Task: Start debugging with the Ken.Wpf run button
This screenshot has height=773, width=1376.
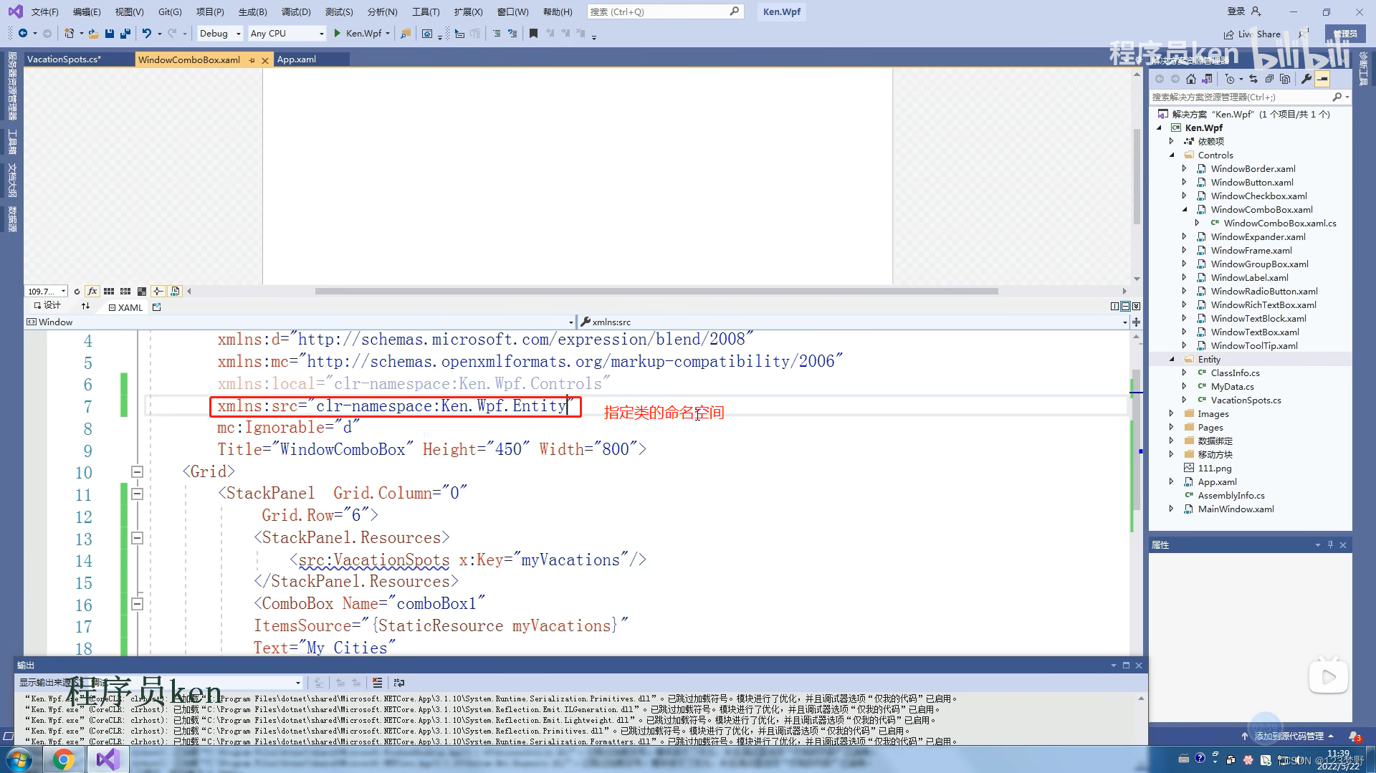Action: pyautogui.click(x=363, y=34)
